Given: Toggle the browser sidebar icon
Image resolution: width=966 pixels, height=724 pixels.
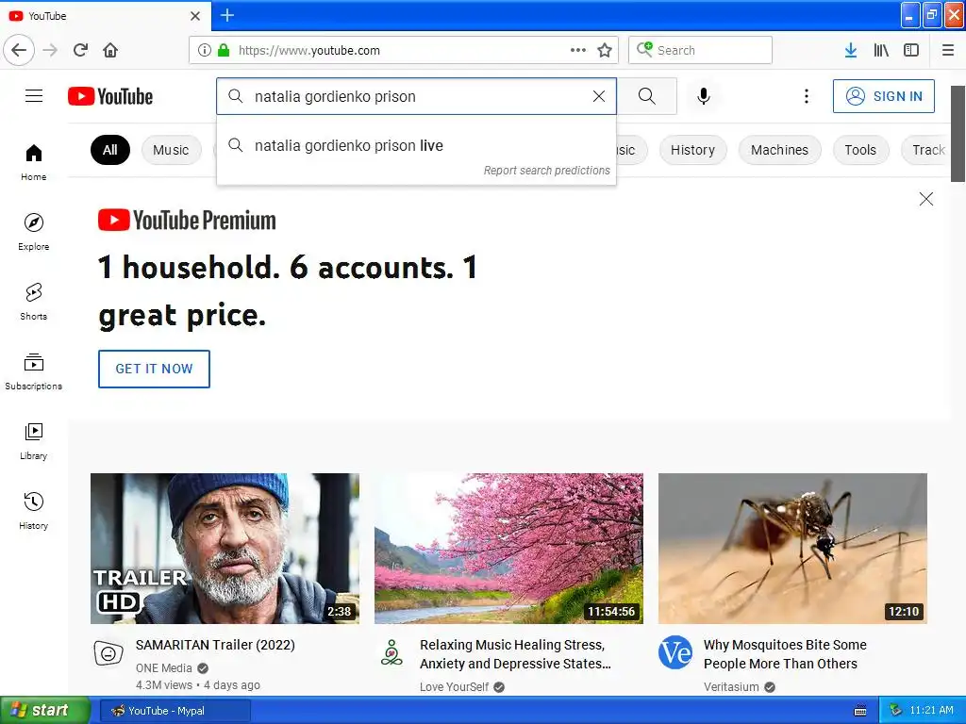Looking at the screenshot, I should pos(911,50).
